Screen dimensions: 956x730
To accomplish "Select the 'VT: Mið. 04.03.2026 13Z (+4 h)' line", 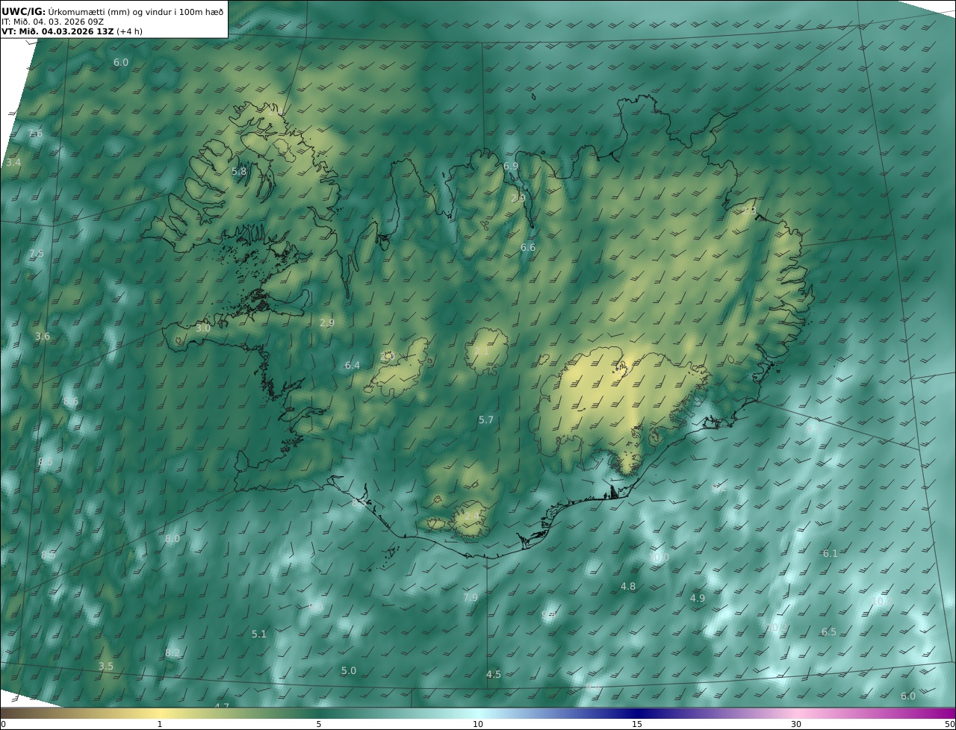I will coord(72,31).
